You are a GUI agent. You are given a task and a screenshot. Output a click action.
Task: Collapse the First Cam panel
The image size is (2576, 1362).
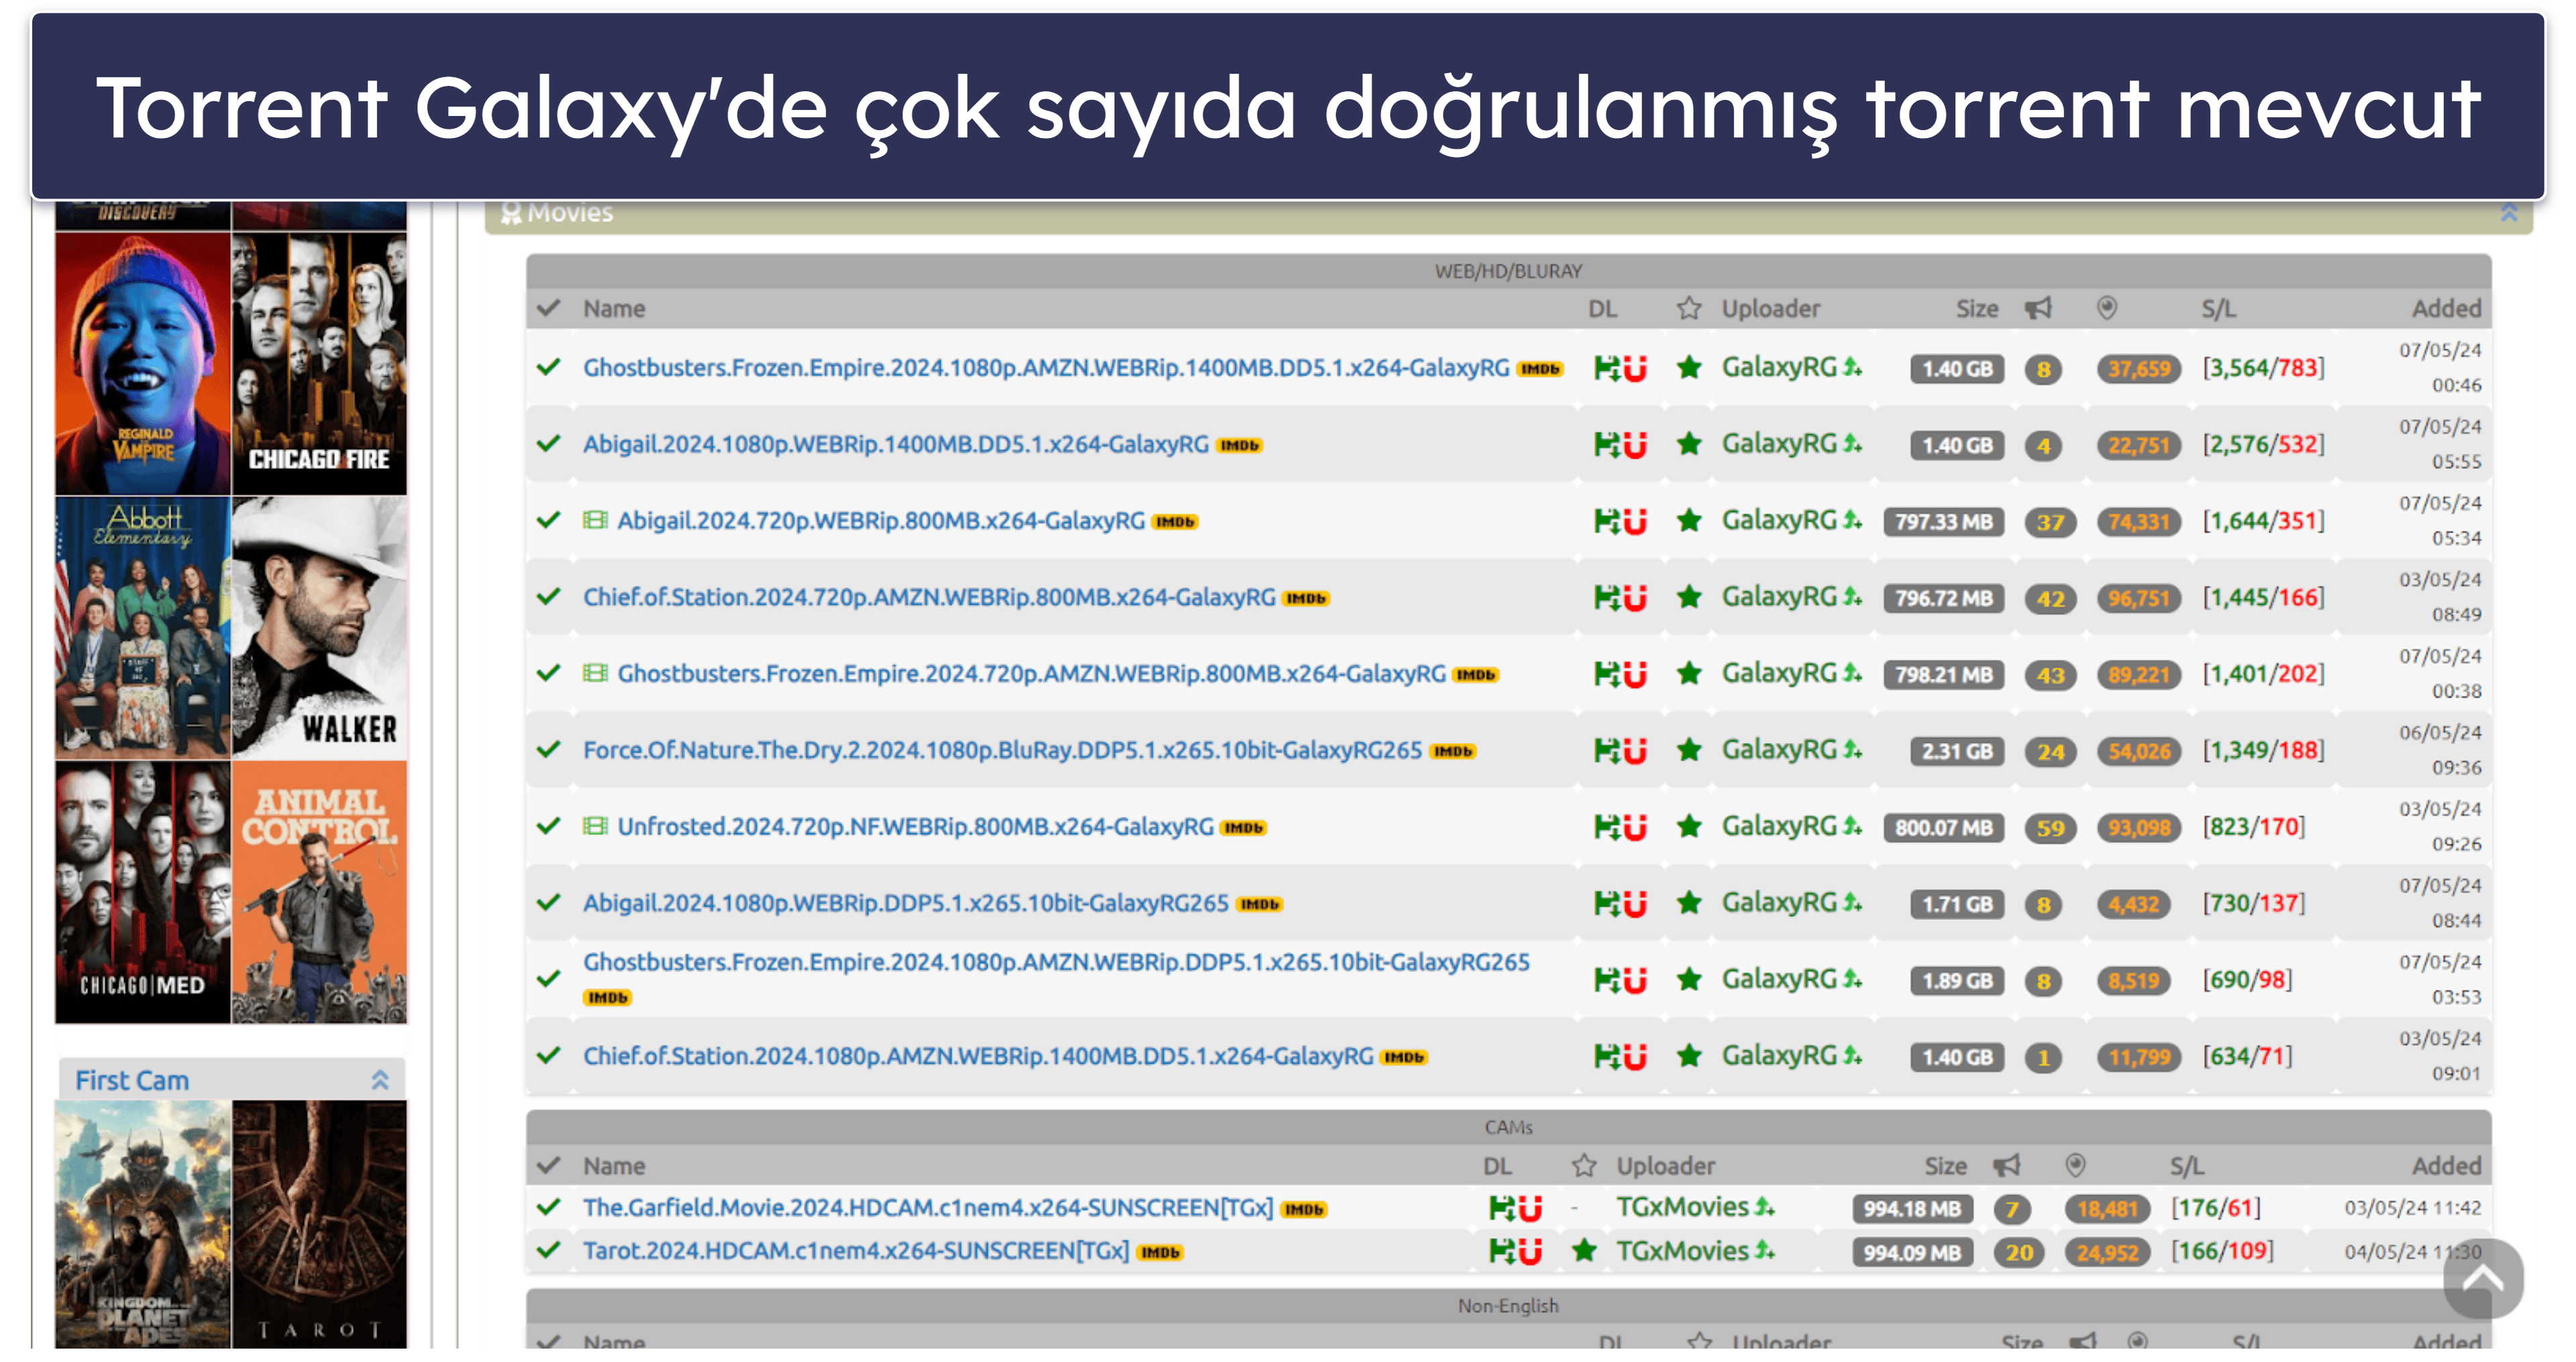(x=380, y=1080)
